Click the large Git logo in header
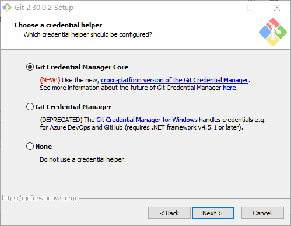The height and width of the screenshot is (226, 291). pos(273,32)
